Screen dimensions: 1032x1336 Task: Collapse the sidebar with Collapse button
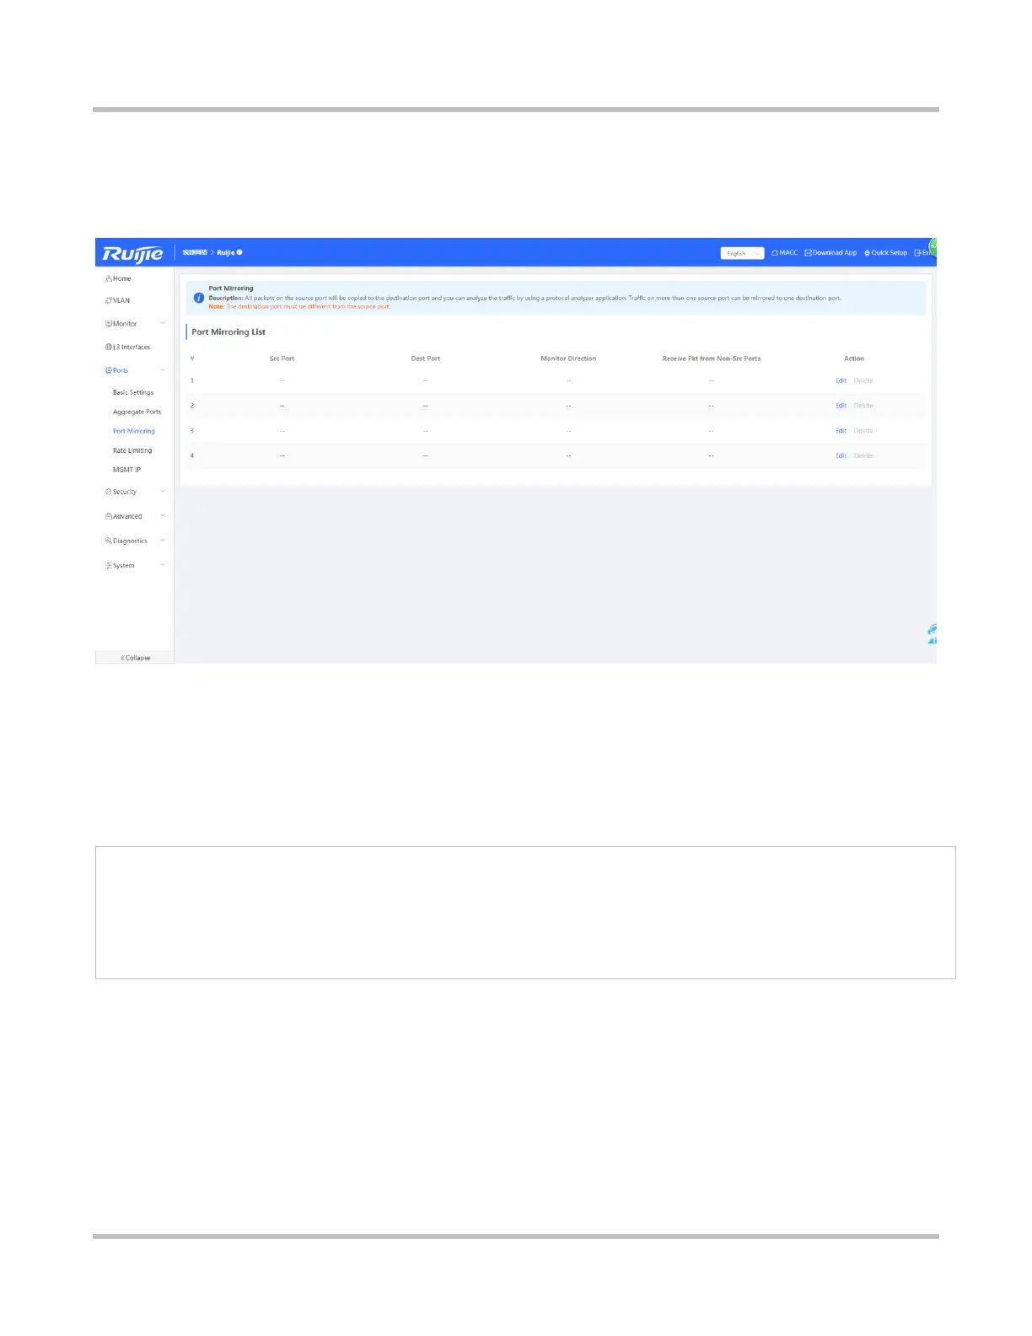(x=135, y=658)
